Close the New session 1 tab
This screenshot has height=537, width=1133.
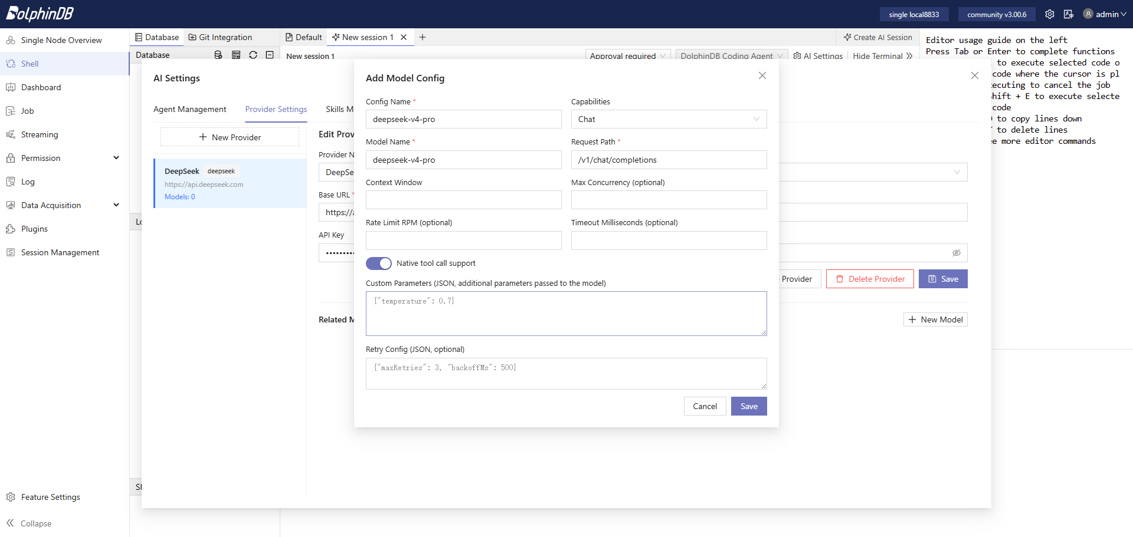pos(404,37)
